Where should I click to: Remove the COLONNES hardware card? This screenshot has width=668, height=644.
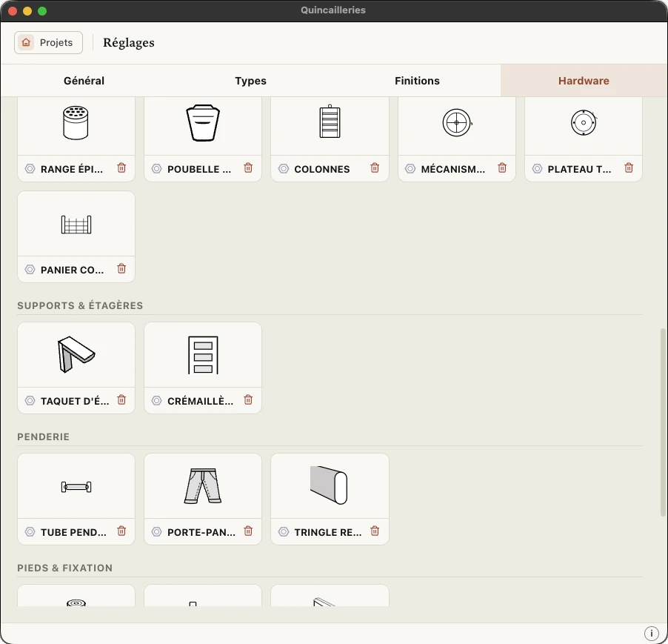375,168
